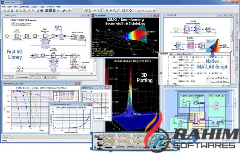
Task: Click the Redo arrow icon
Action: click(33, 10)
